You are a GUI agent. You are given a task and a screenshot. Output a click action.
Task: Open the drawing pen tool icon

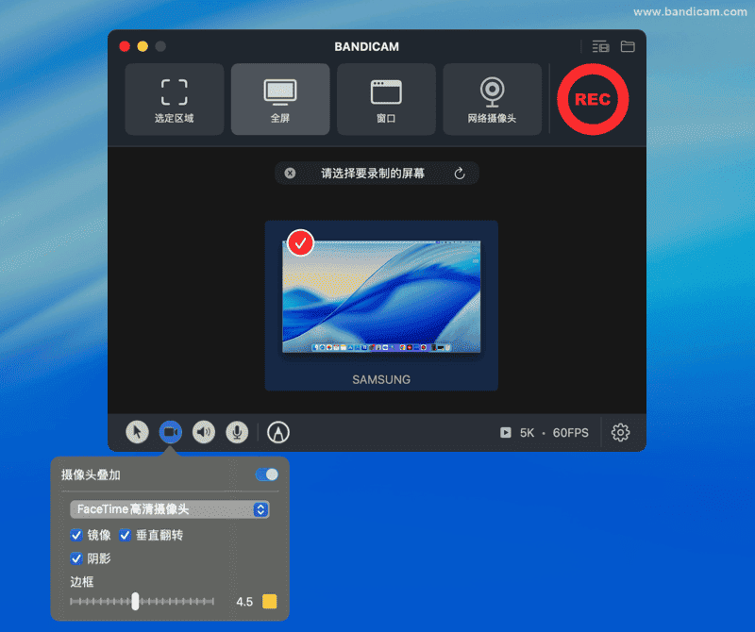point(278,432)
